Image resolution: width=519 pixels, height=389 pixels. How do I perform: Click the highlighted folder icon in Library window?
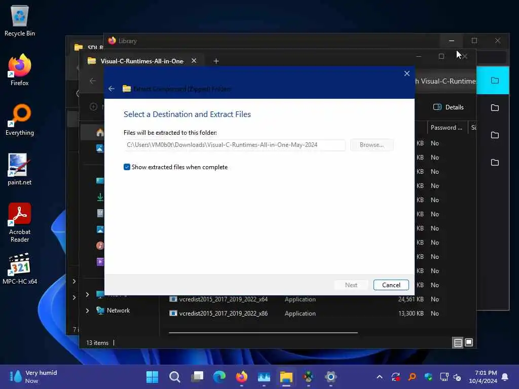coord(495,81)
